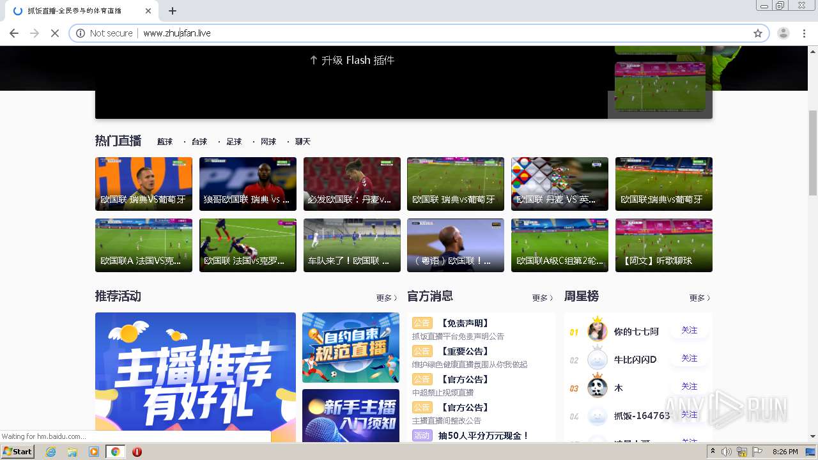Screen dimensions: 818x460
Task: Open the 主播推荐有好礼 banner
Action: (x=196, y=377)
